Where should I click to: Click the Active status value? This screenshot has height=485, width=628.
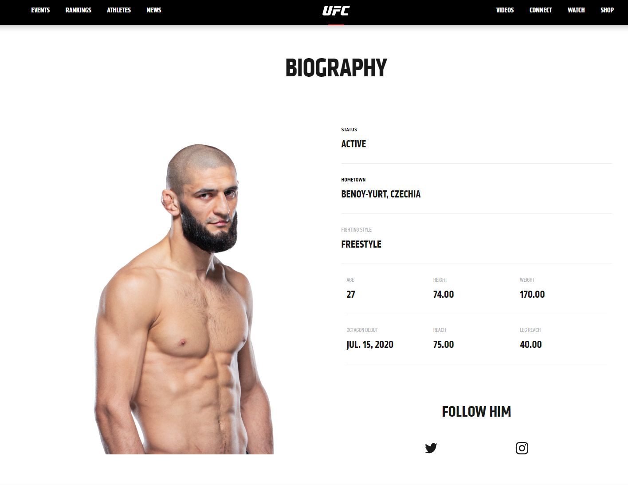[353, 144]
